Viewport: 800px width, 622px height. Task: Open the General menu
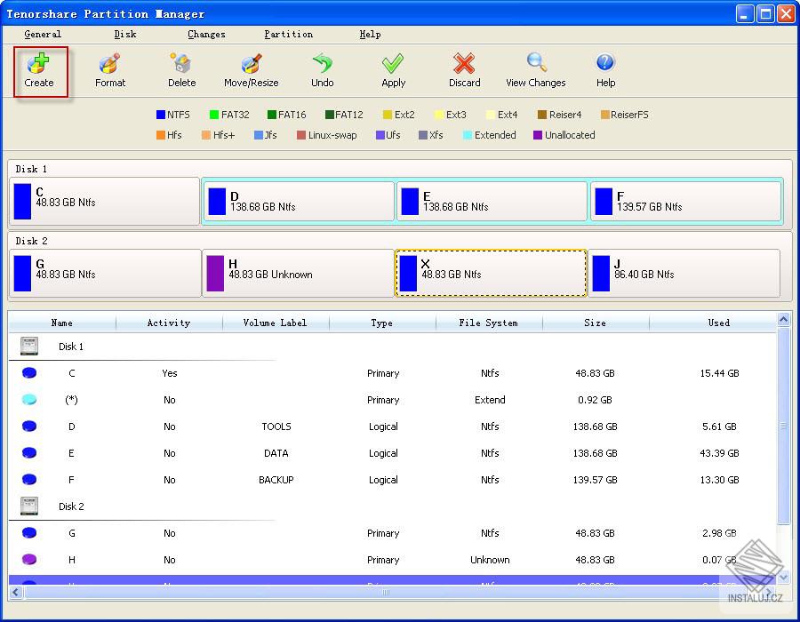42,34
